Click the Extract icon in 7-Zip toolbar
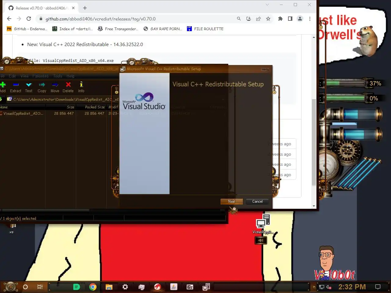391x293 pixels. (x=16, y=85)
